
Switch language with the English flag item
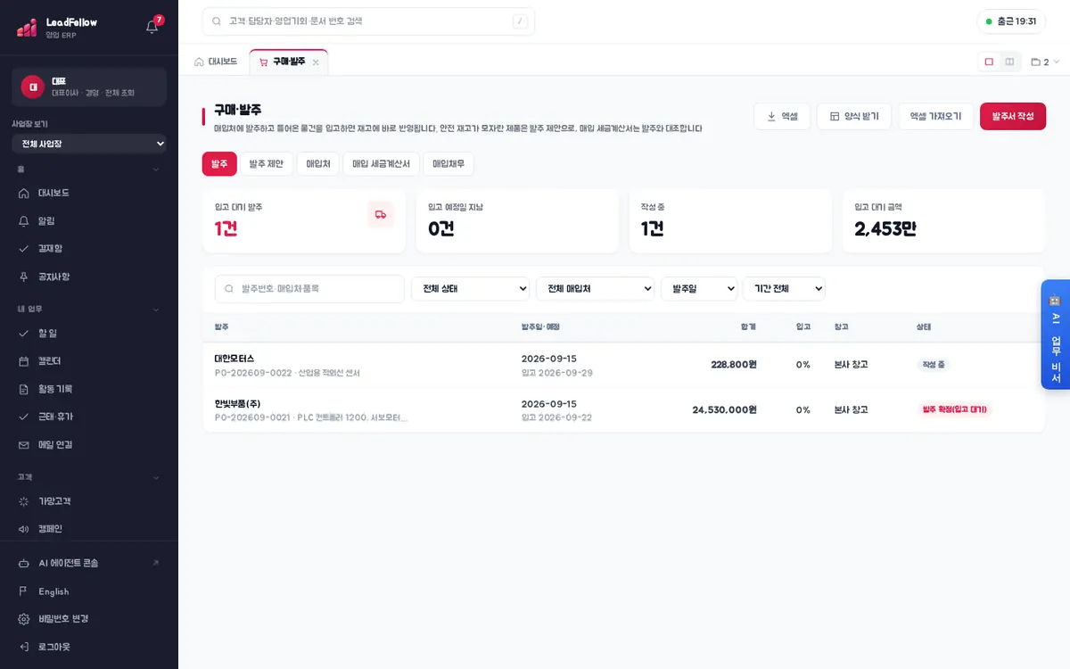(x=89, y=591)
